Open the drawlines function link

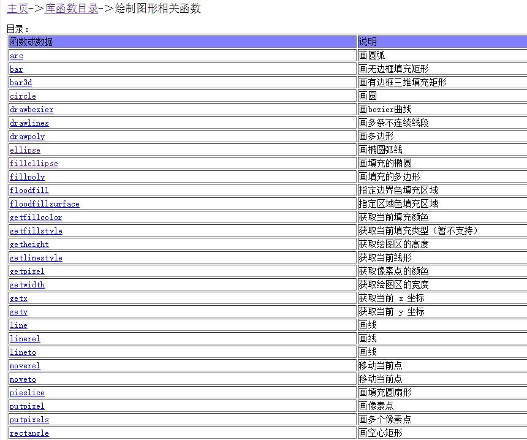(x=29, y=123)
